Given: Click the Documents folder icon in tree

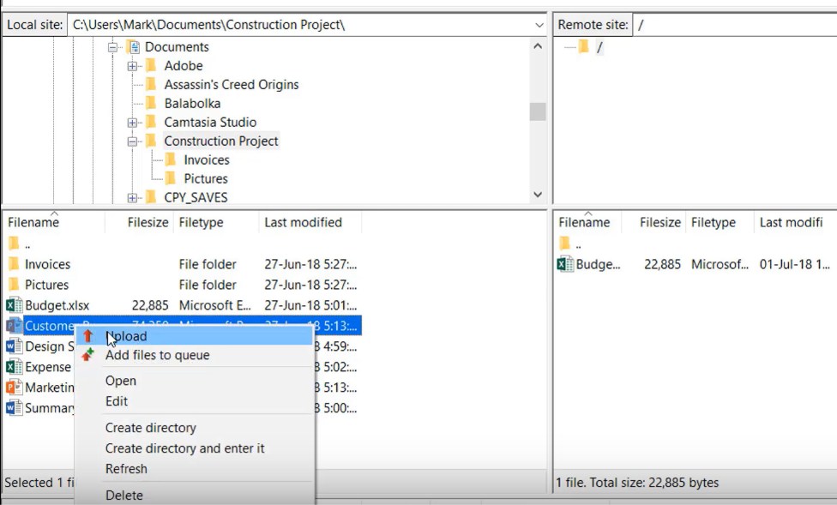Looking at the screenshot, I should (134, 47).
